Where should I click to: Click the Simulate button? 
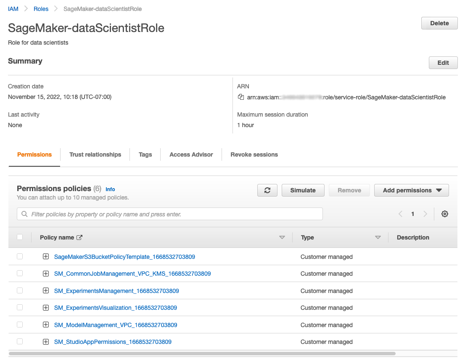tap(303, 190)
